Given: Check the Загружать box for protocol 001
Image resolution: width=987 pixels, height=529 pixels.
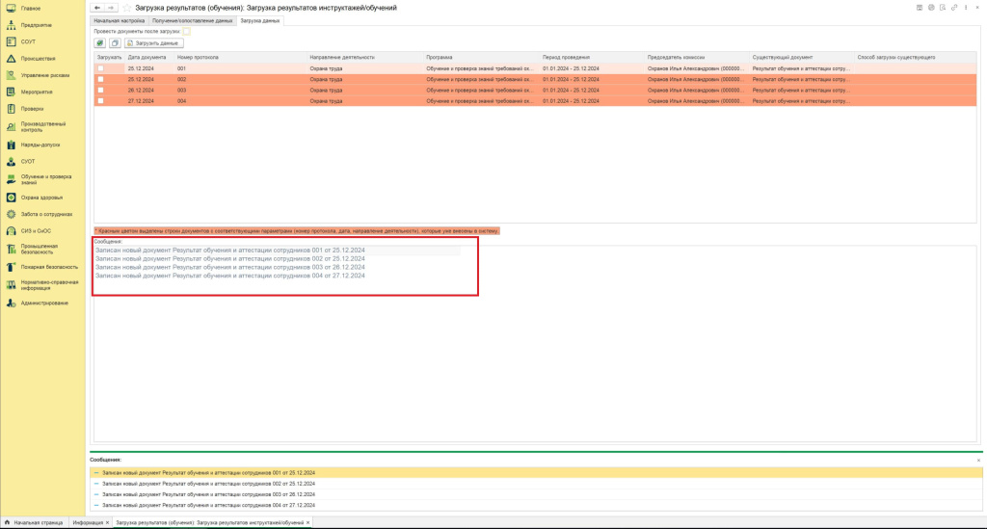Looking at the screenshot, I should [x=100, y=68].
